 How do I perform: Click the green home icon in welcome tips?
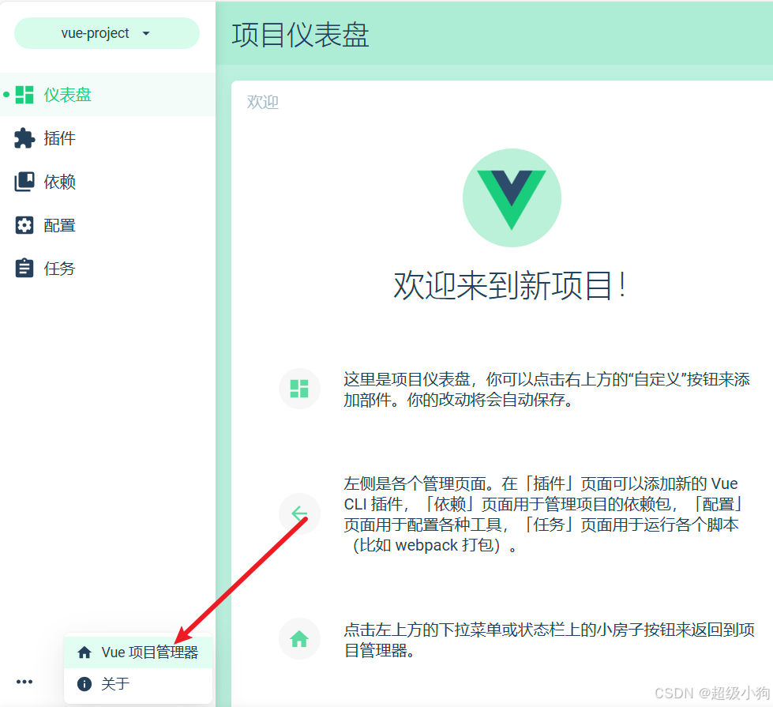pos(299,638)
